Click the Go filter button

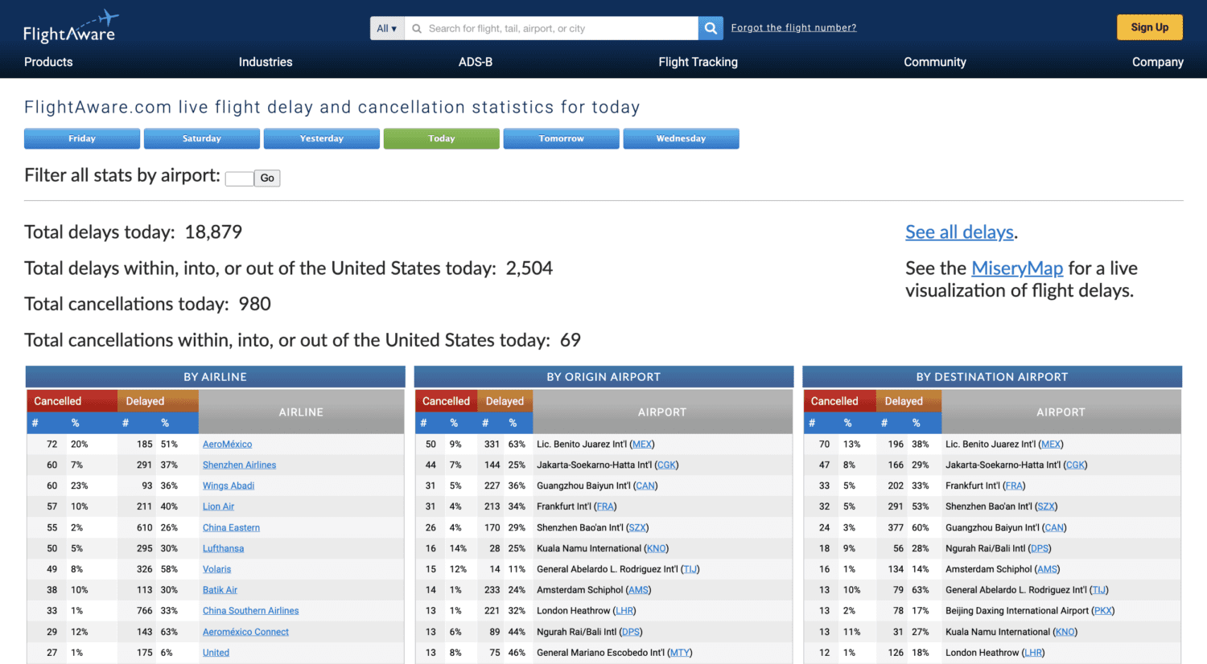[x=267, y=178]
